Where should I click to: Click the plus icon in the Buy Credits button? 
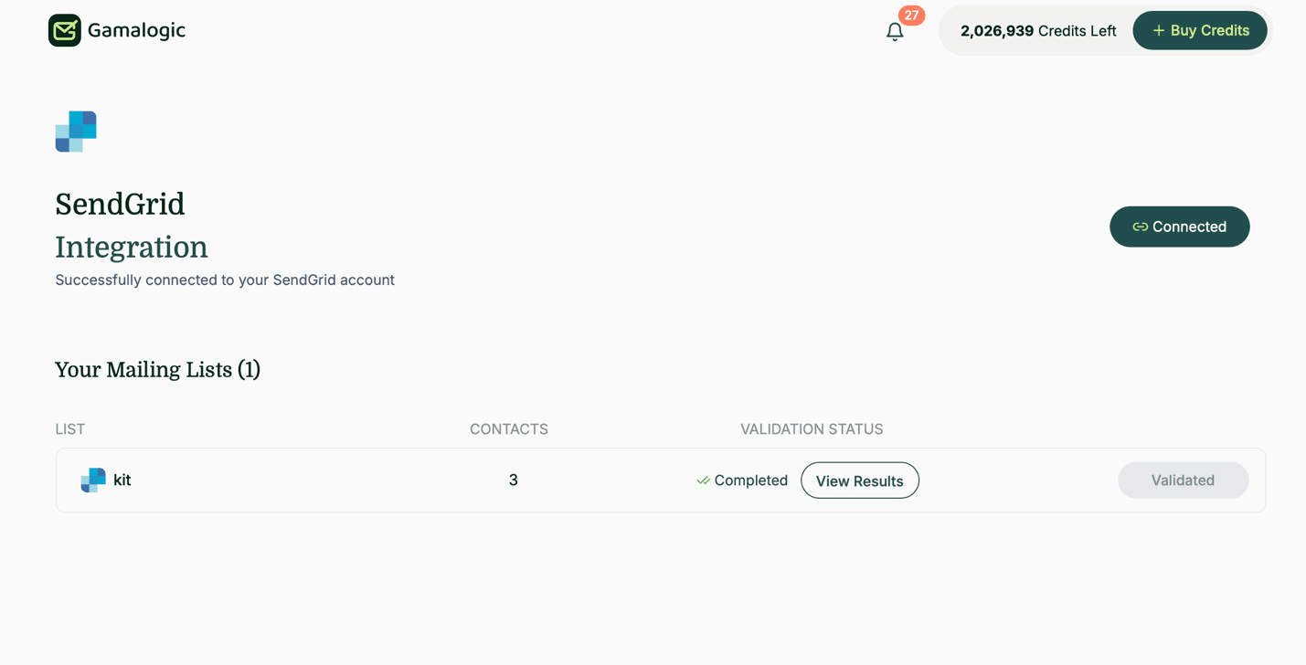click(x=1160, y=30)
